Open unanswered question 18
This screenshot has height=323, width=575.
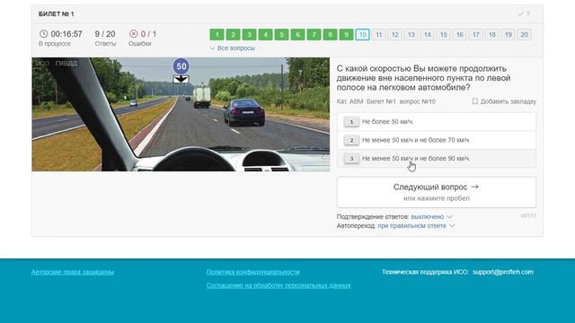pos(491,35)
